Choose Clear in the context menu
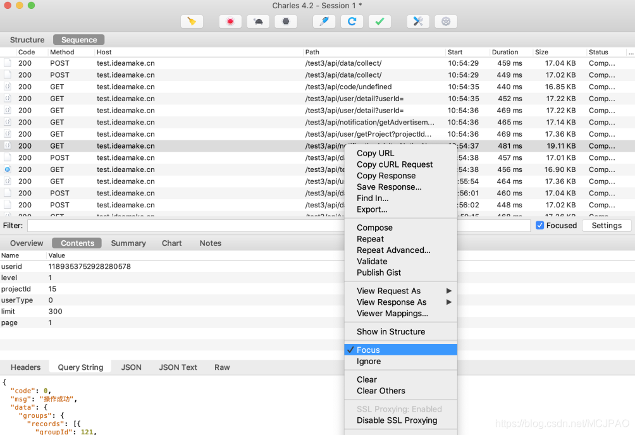This screenshot has height=435, width=635. (367, 379)
